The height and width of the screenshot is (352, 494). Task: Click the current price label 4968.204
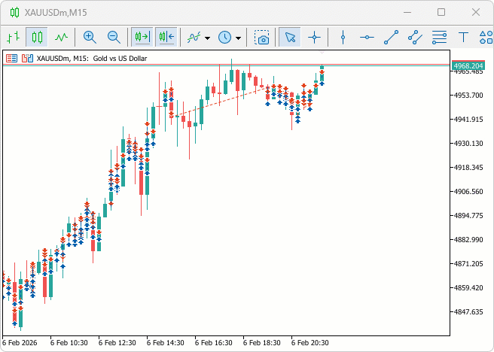tap(468, 65)
